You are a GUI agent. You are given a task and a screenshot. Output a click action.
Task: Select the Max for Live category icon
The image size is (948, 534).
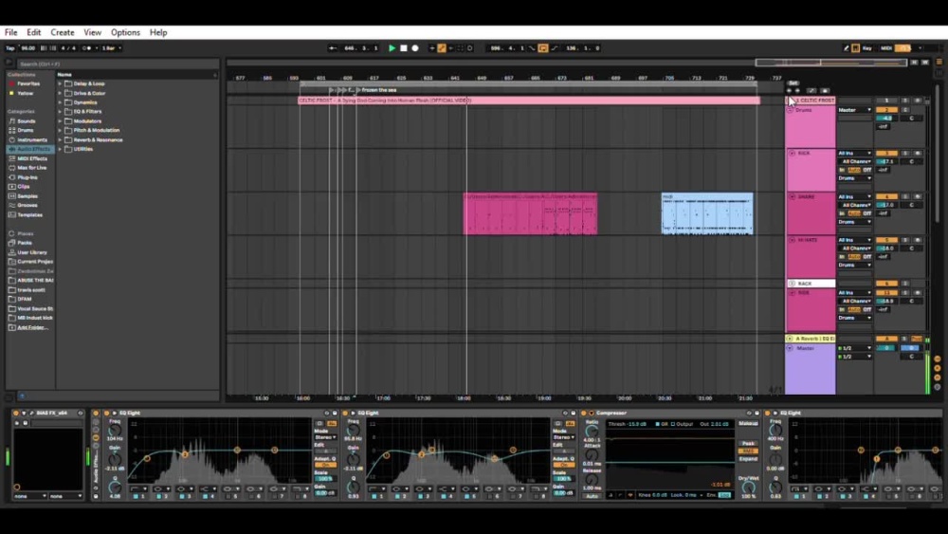(x=12, y=168)
